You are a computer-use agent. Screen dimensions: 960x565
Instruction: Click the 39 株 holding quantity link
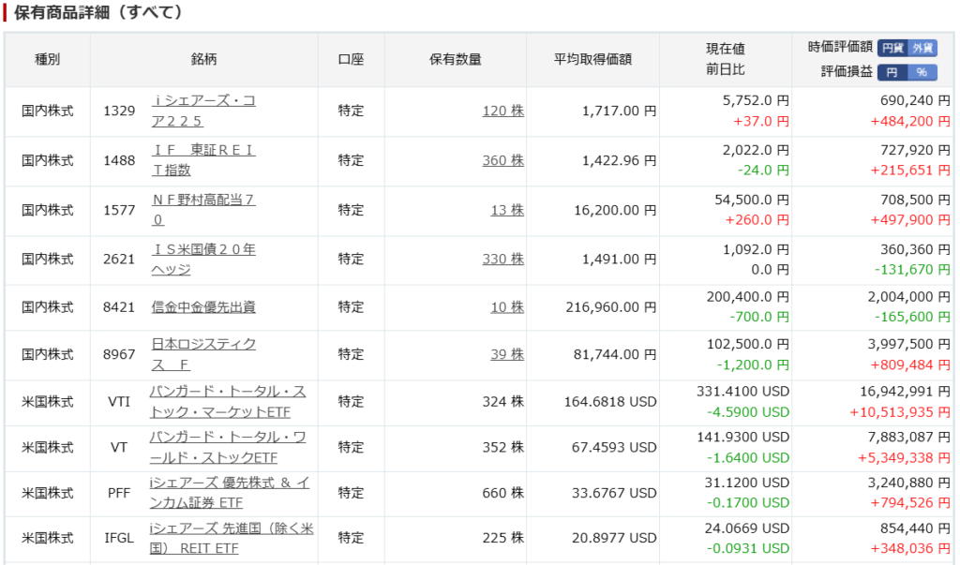pos(507,354)
